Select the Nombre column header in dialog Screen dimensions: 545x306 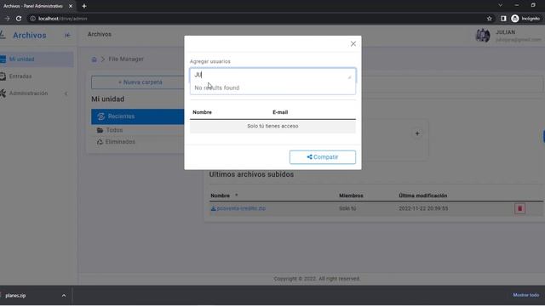[x=202, y=112]
